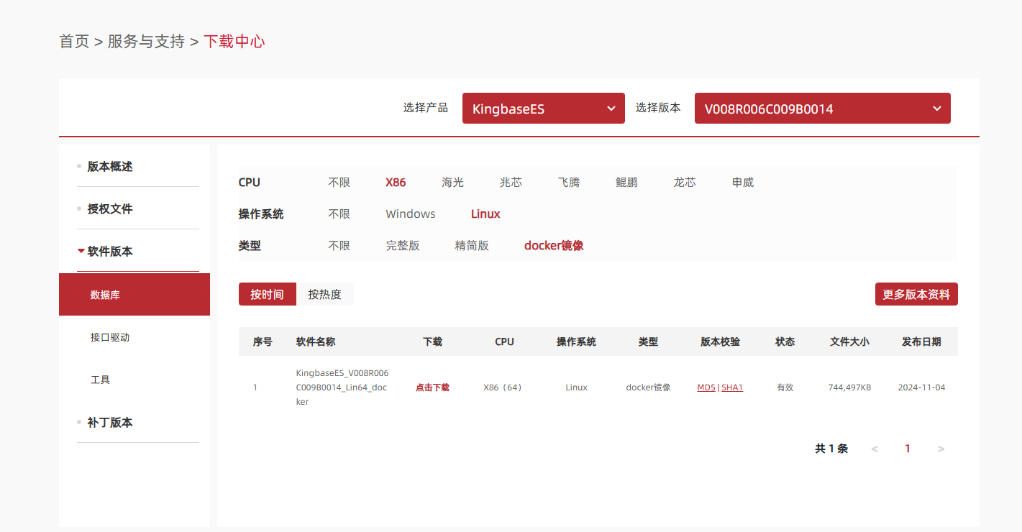
Task: Click the 操作系统 column header in the table
Action: tap(576, 341)
